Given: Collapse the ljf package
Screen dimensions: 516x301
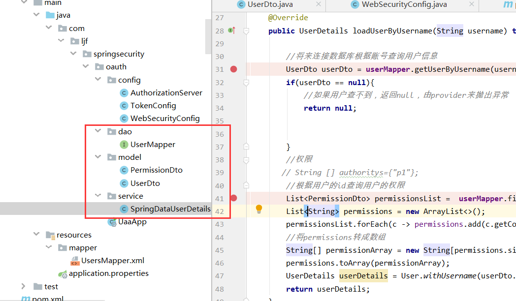Looking at the screenshot, I should pos(61,40).
